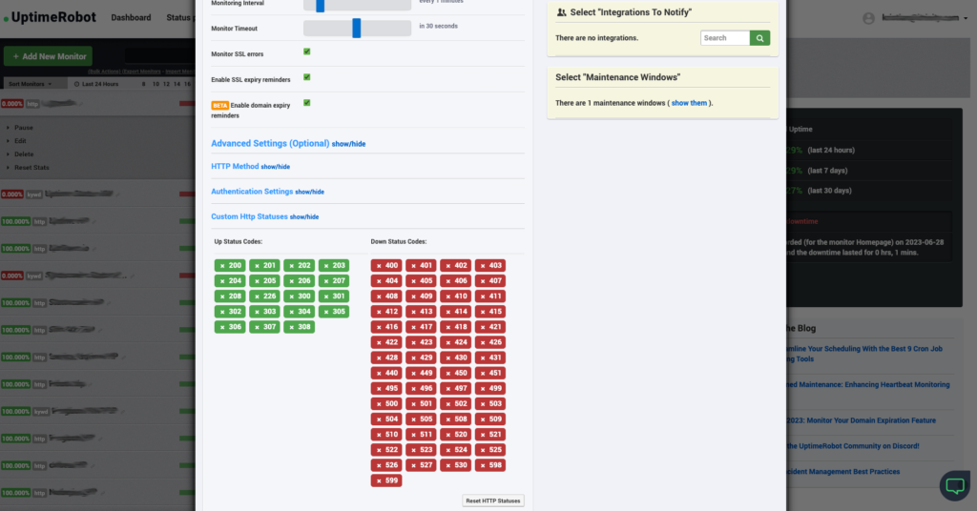Viewport: 977px width, 511px height.
Task: Select Pause in the monitor actions list
Action: click(24, 128)
